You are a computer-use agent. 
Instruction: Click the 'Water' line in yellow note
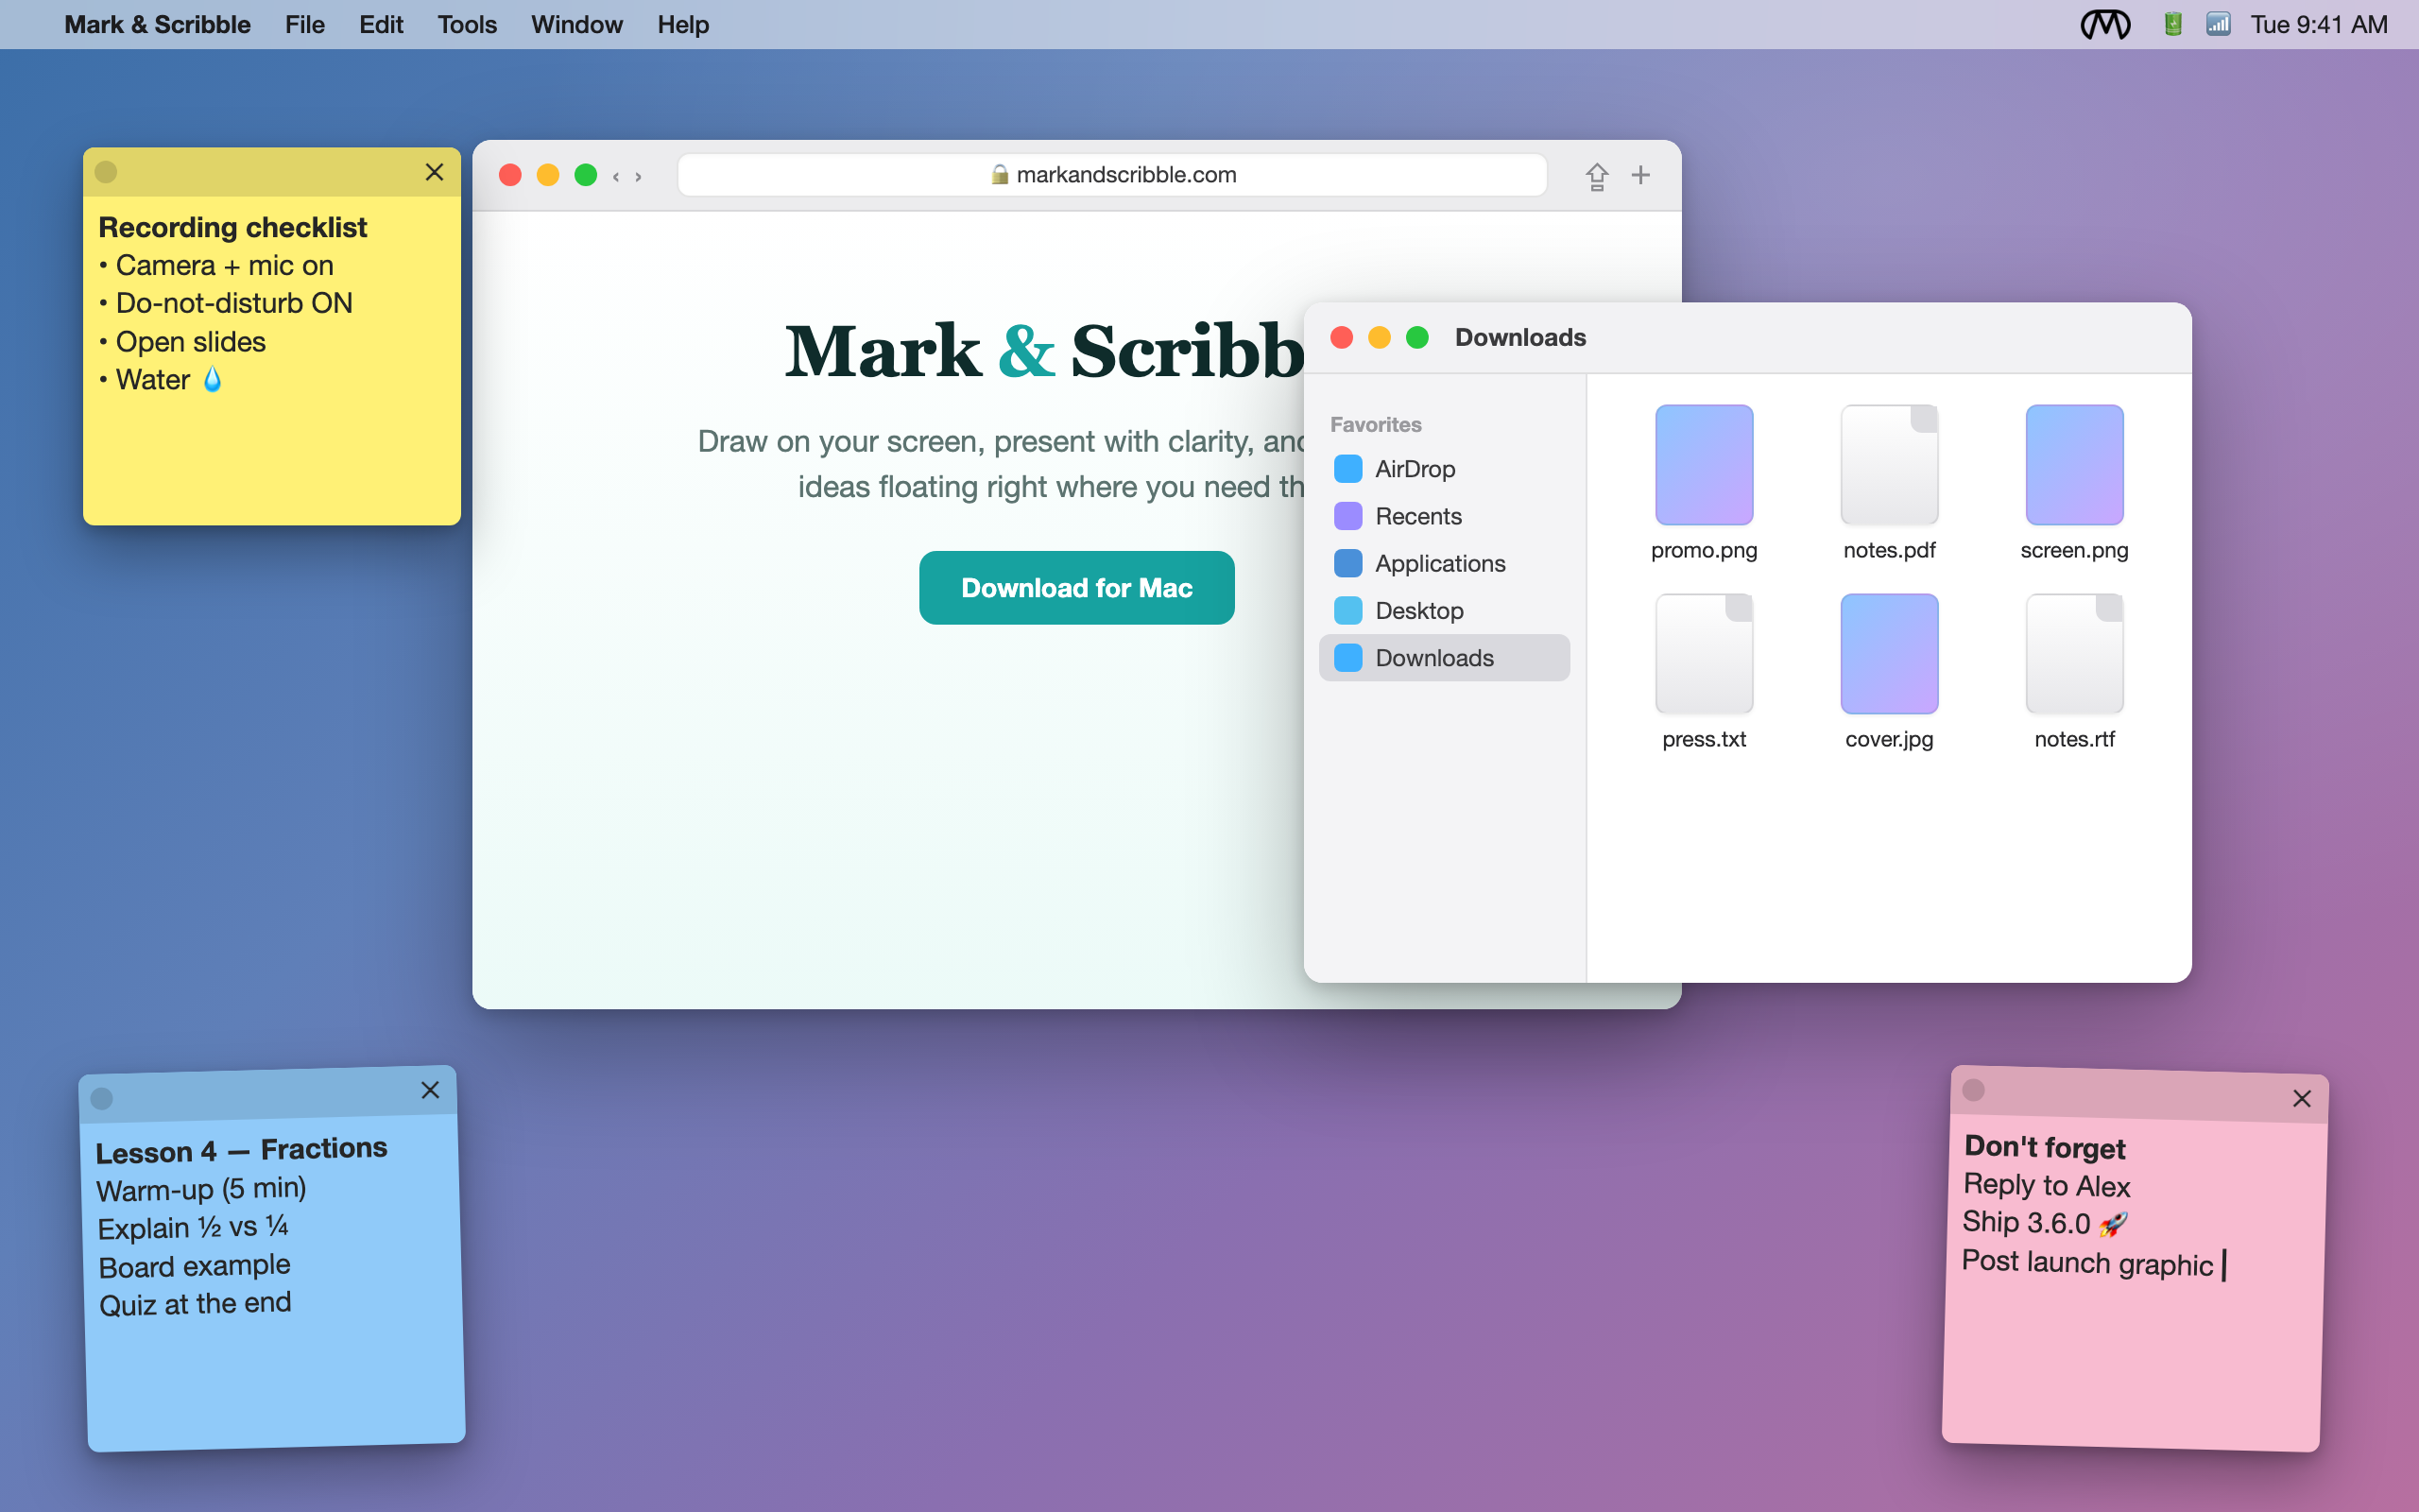[160, 379]
